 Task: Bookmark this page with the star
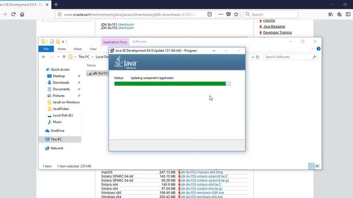(x=236, y=14)
